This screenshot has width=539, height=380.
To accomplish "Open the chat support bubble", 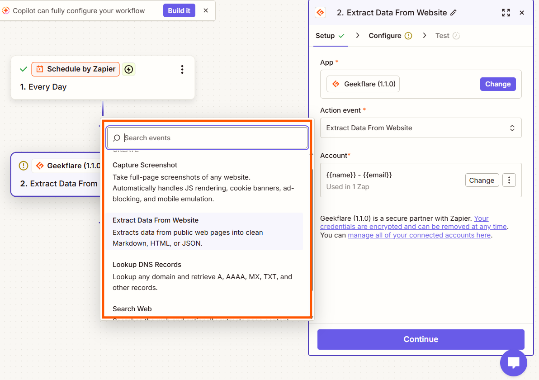I will [514, 363].
